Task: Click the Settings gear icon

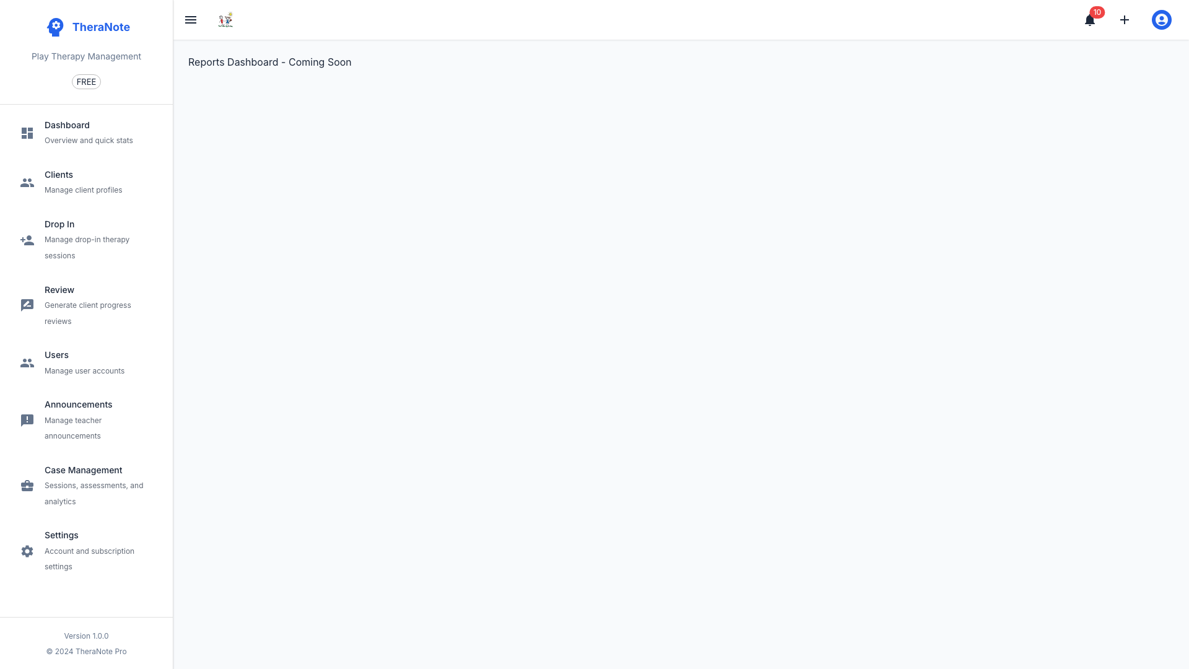Action: 27,551
